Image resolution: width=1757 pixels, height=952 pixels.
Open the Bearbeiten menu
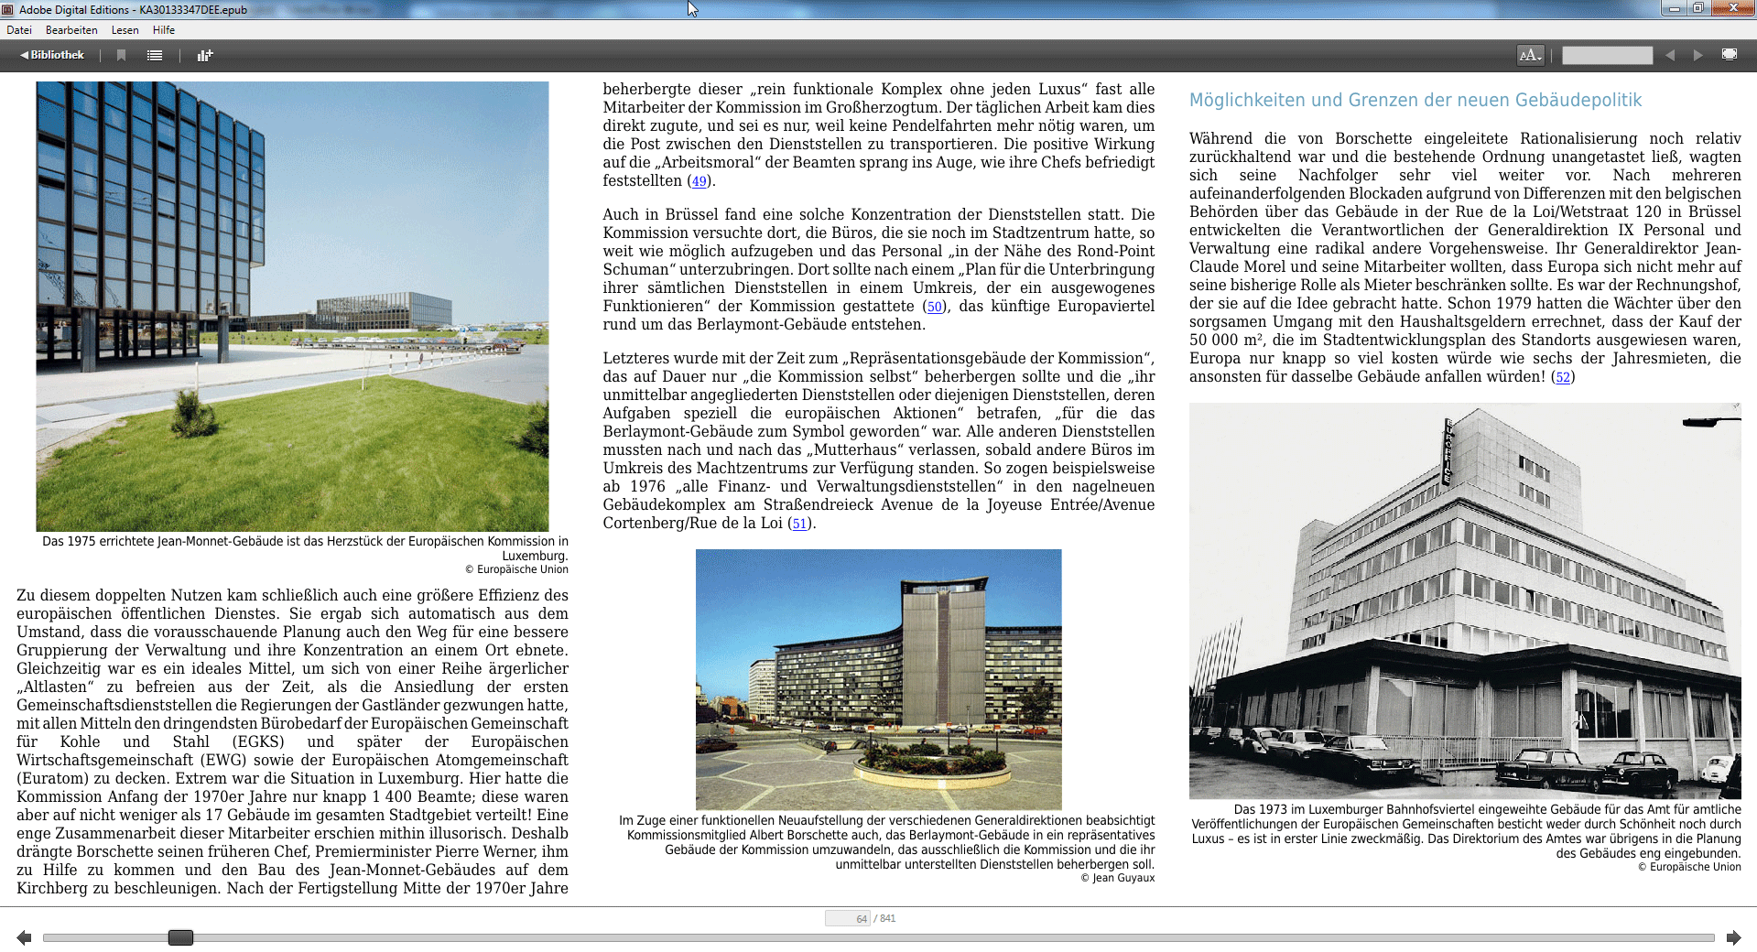click(71, 30)
